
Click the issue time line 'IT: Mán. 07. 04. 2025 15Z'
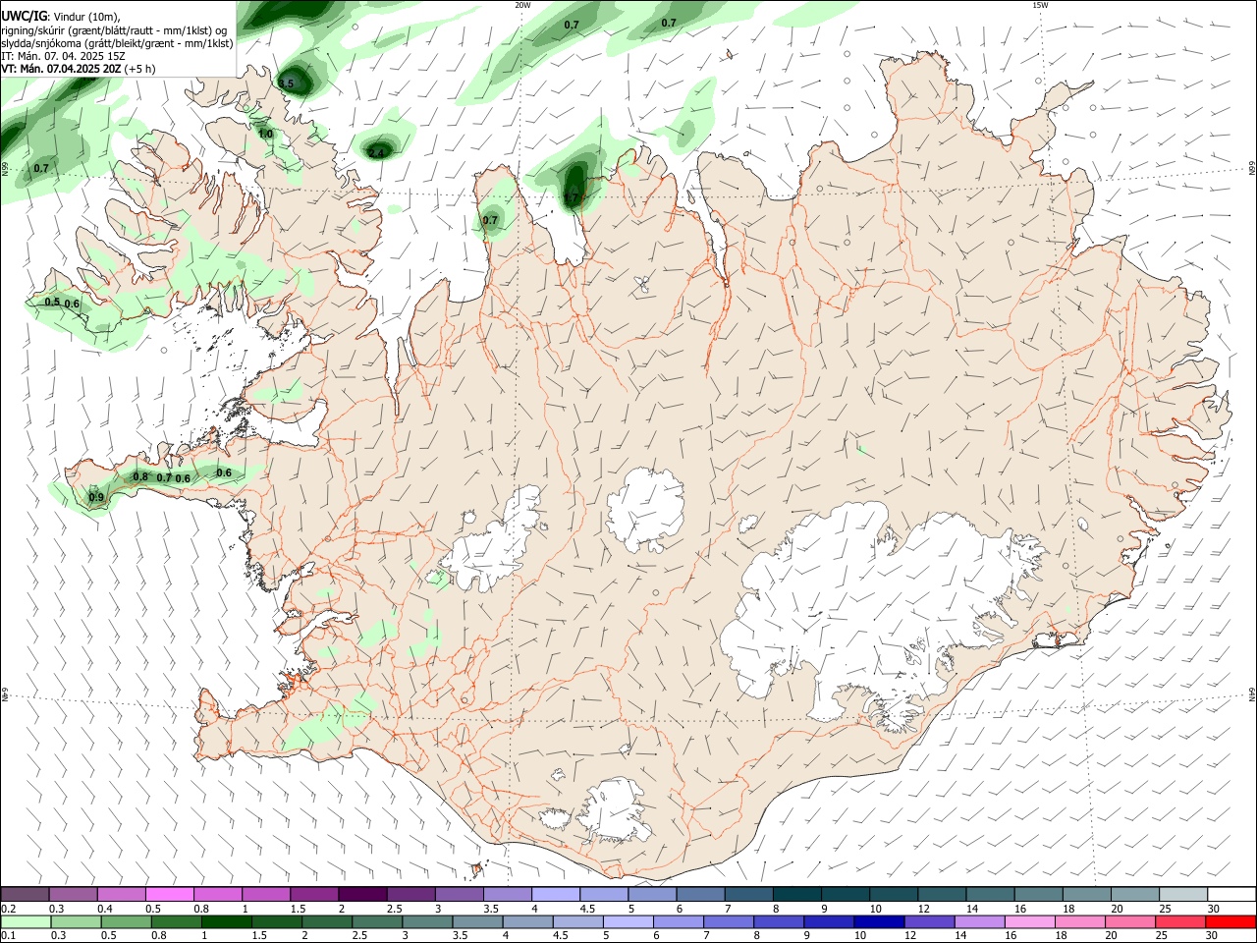64,56
